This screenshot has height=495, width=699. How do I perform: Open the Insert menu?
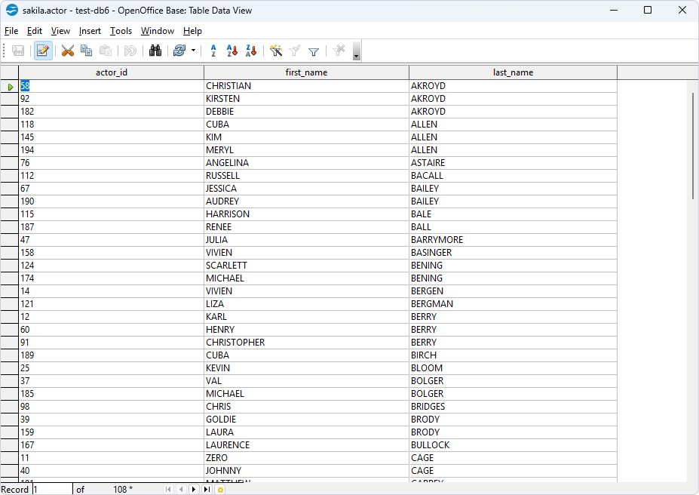click(x=90, y=31)
